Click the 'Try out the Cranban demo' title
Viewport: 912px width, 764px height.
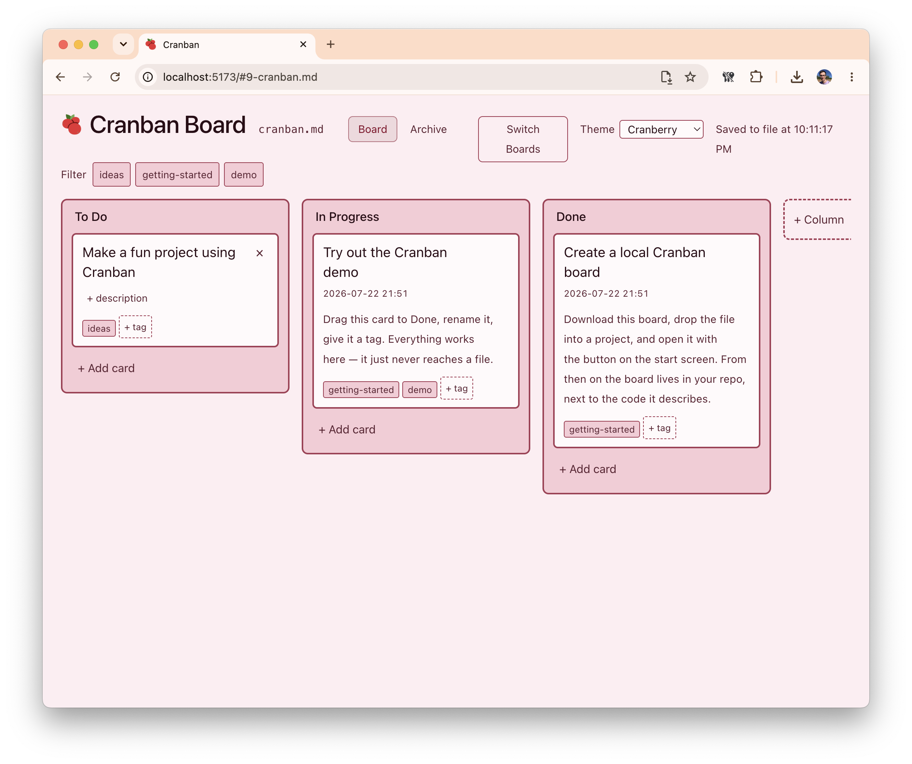[385, 262]
